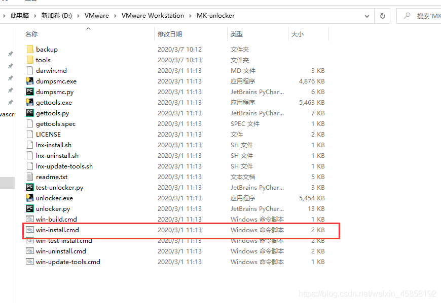441x303 pixels.
Task: Select the test-unlocker.py PyCharm icon
Action: click(30, 187)
